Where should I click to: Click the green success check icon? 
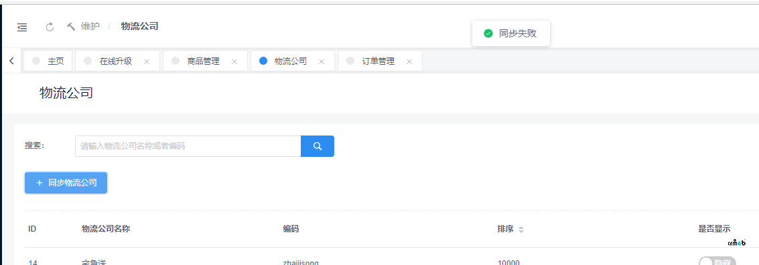488,33
